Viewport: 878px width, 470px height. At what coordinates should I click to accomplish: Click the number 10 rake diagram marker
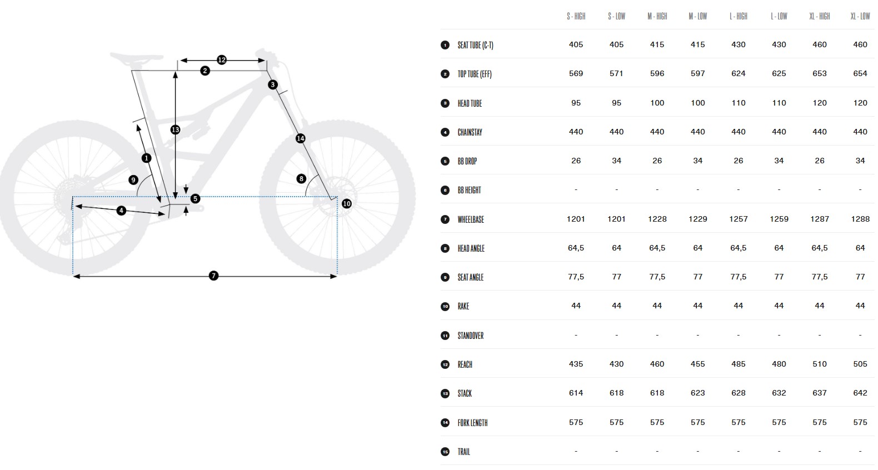tap(347, 204)
